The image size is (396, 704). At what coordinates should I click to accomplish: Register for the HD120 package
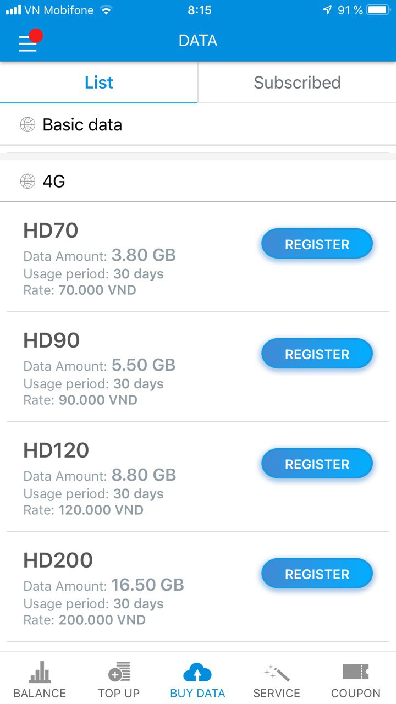[x=317, y=464]
